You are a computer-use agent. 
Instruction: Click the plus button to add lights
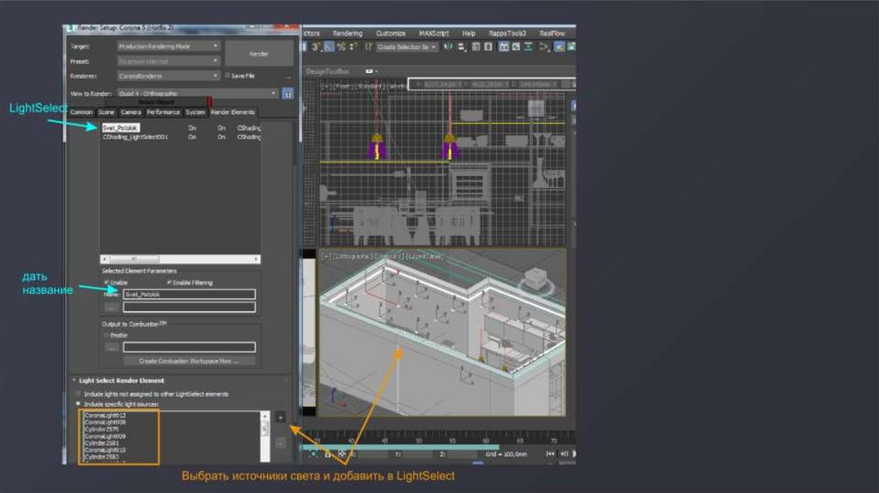(x=281, y=416)
